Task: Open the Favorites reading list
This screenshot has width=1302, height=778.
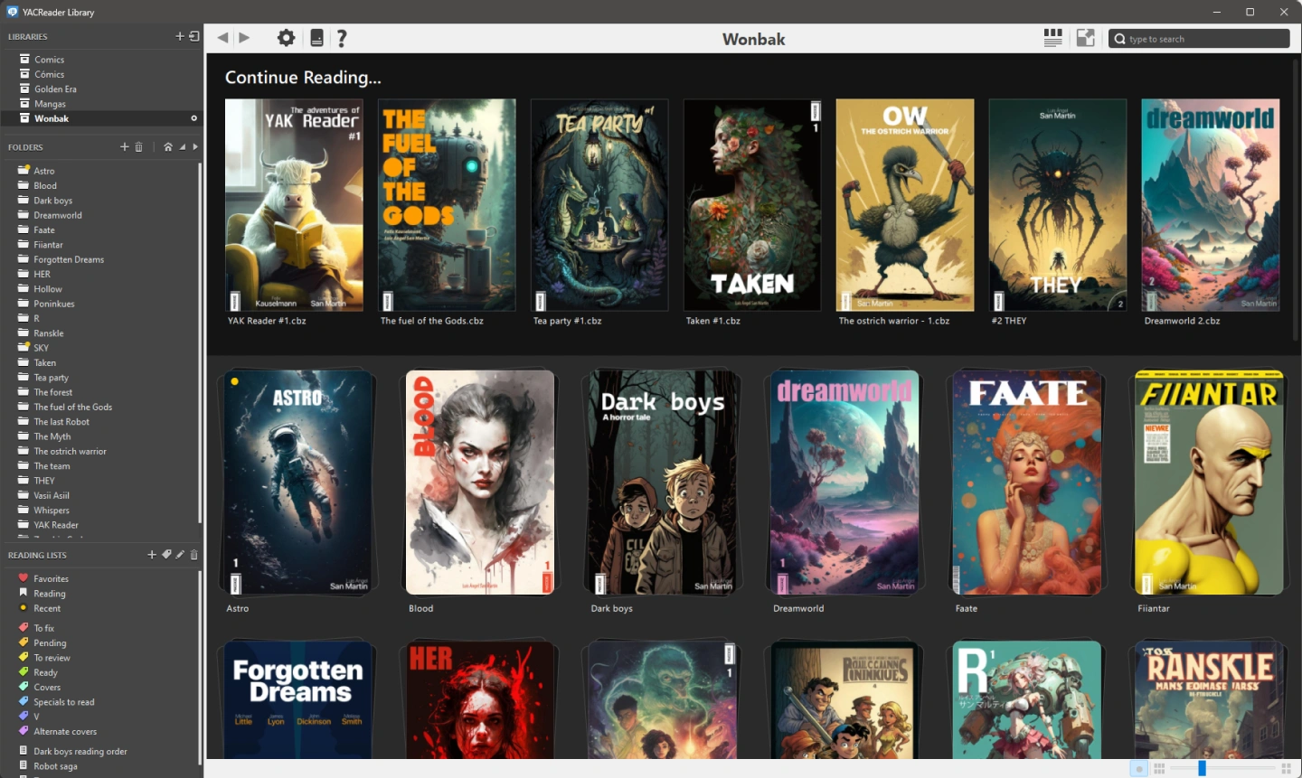Action: pyautogui.click(x=51, y=578)
